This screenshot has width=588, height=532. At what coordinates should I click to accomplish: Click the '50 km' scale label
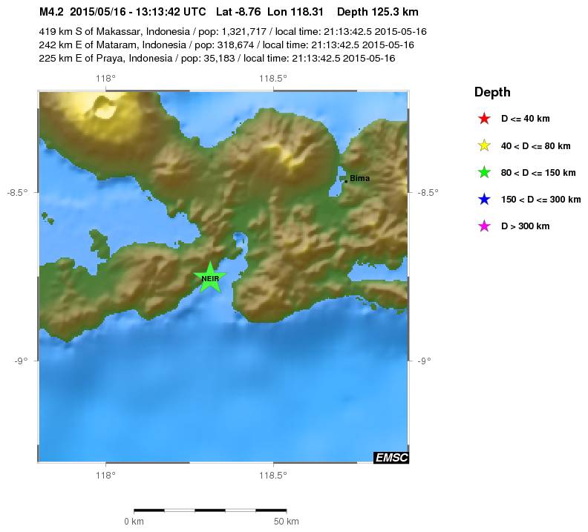(x=286, y=522)
